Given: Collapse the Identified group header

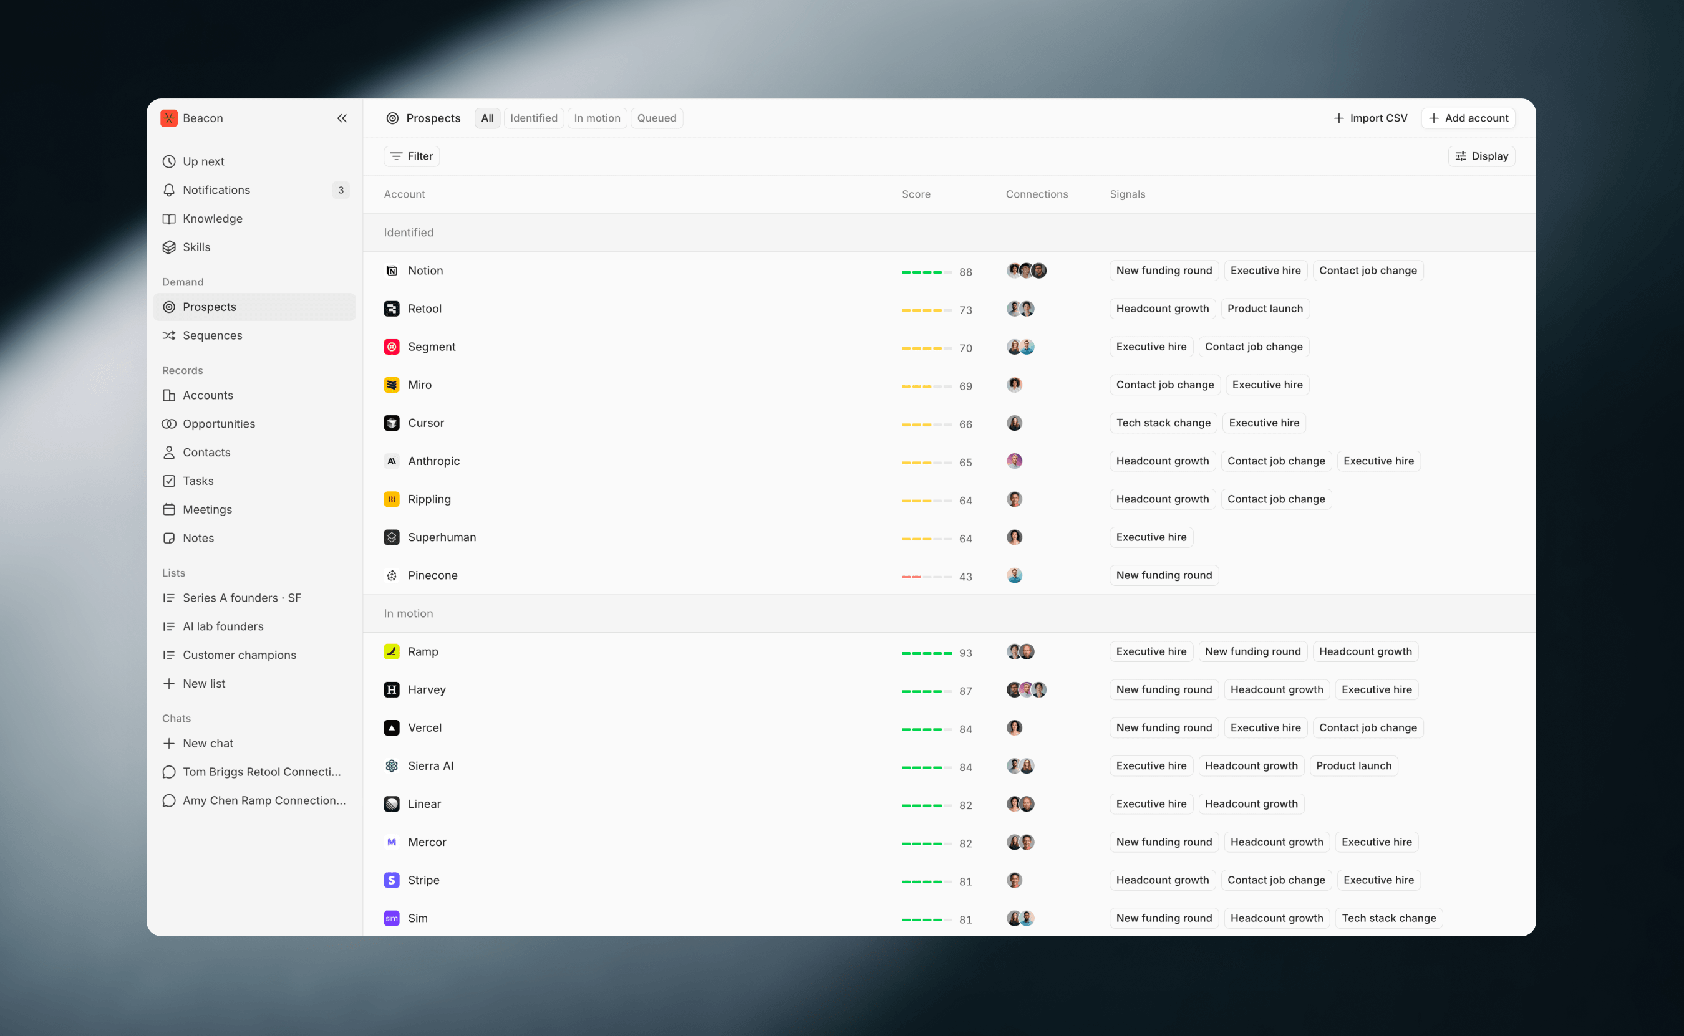Looking at the screenshot, I should tap(409, 233).
